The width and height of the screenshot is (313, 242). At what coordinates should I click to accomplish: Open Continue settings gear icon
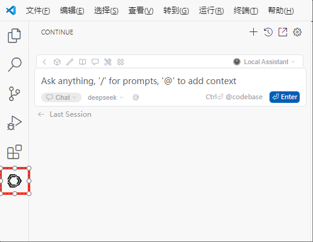[297, 32]
